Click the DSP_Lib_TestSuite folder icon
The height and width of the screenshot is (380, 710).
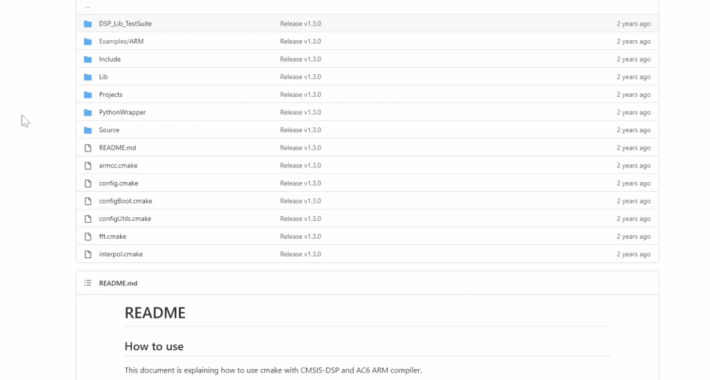click(x=88, y=24)
